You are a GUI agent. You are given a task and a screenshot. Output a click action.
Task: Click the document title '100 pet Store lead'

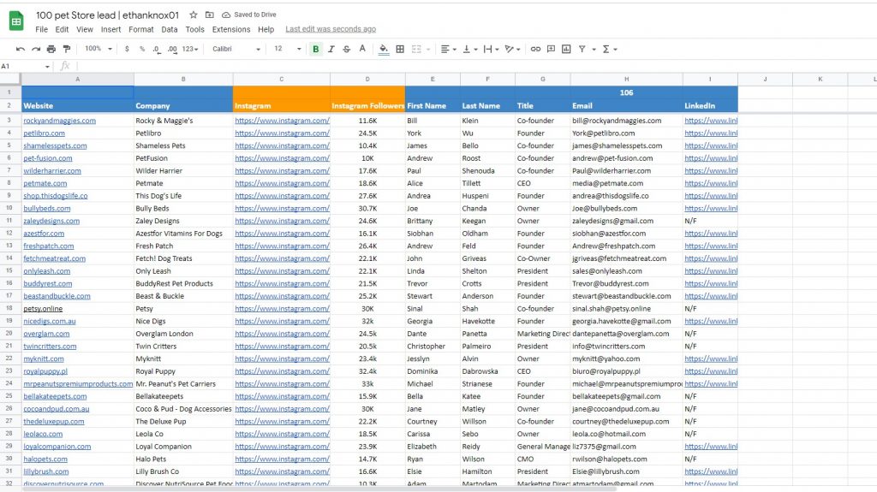(107, 15)
